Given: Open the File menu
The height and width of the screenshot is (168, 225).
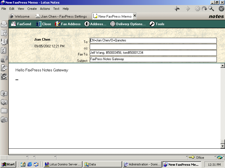Looking at the screenshot, I should tap(4, 9).
